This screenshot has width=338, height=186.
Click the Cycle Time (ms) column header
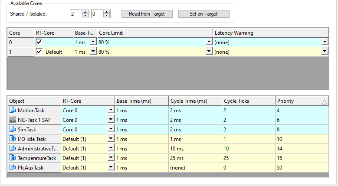point(195,101)
